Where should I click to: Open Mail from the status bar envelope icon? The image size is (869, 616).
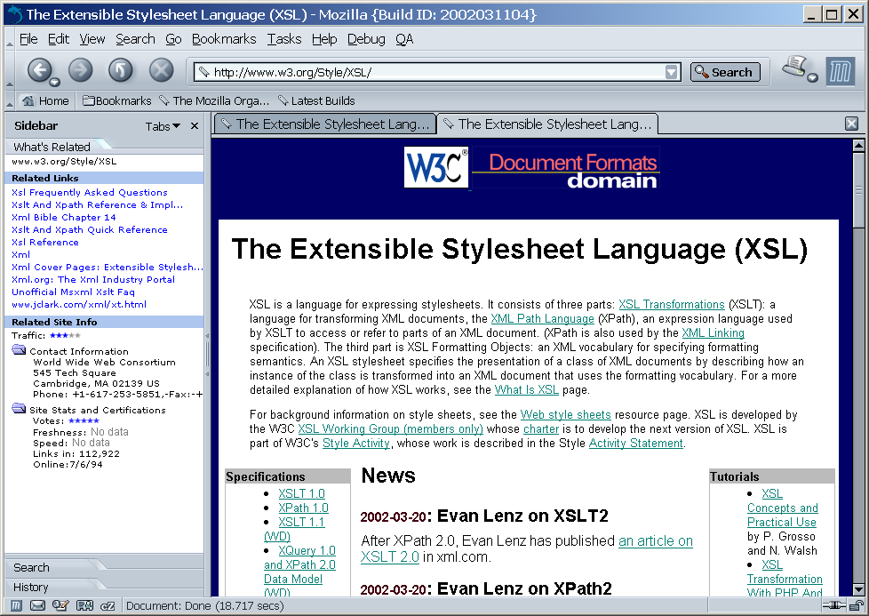point(37,605)
